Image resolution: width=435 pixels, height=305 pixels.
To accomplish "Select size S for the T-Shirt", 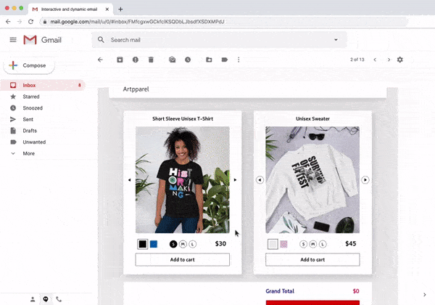I will click(x=173, y=244).
